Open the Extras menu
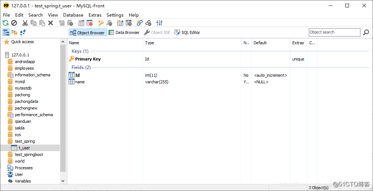 (x=95, y=15)
